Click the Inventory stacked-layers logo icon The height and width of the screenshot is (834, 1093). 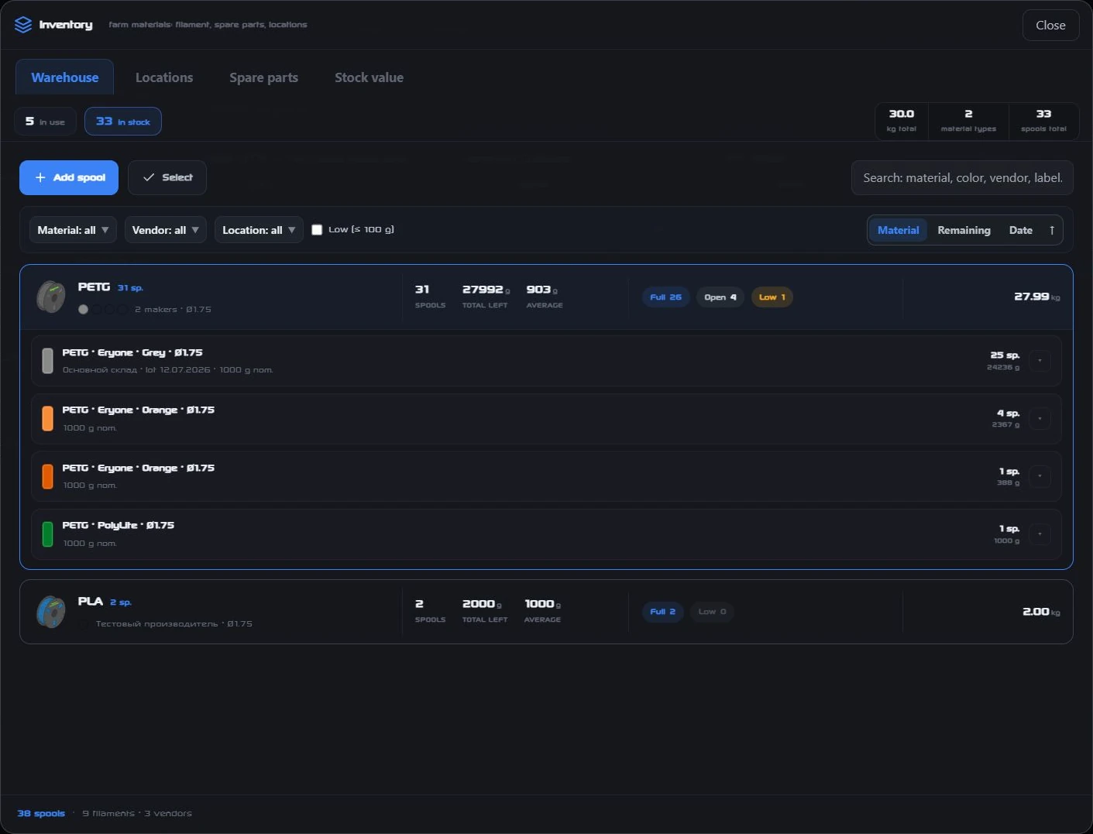23,25
